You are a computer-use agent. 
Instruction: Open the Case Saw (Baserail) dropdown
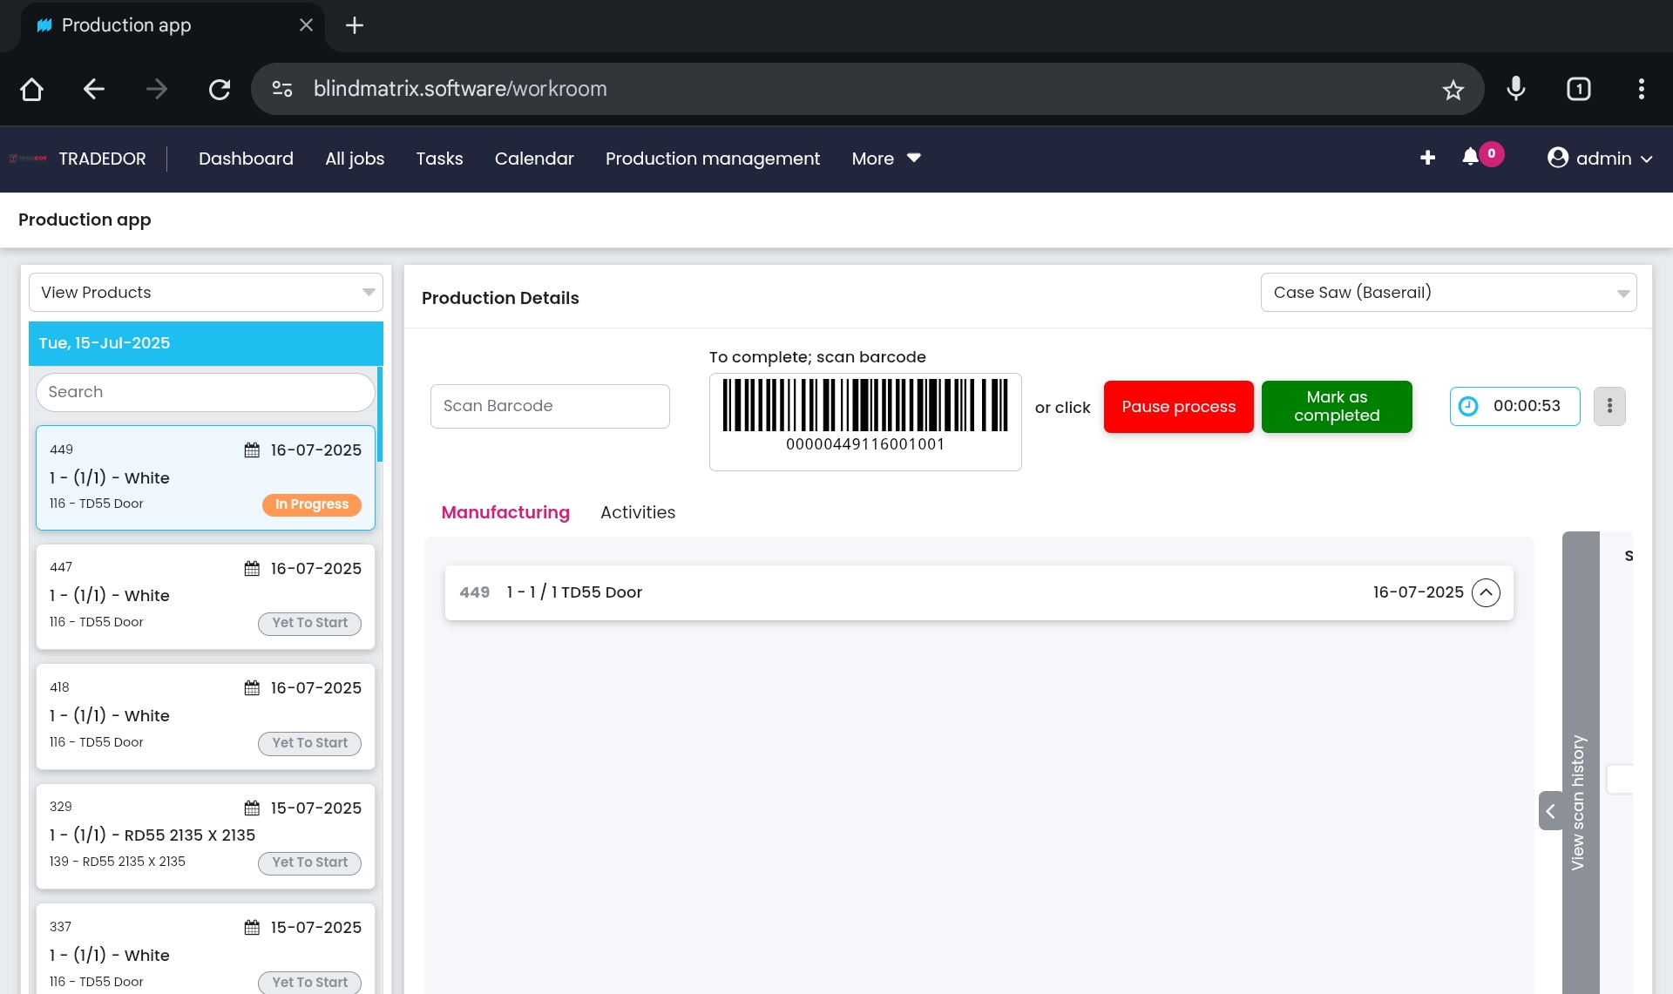pyautogui.click(x=1448, y=293)
